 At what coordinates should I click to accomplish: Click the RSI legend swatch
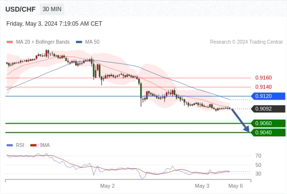tap(10, 145)
